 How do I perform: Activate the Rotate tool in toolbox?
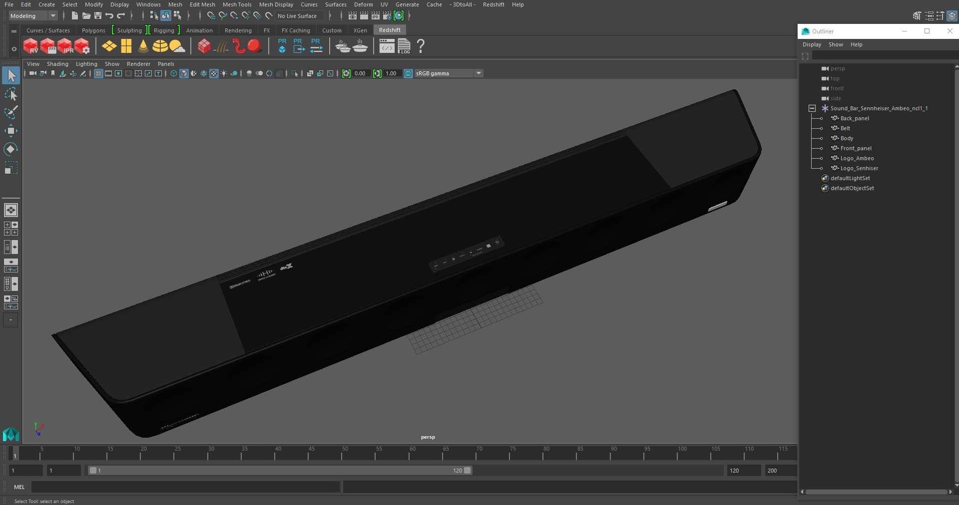pos(10,149)
